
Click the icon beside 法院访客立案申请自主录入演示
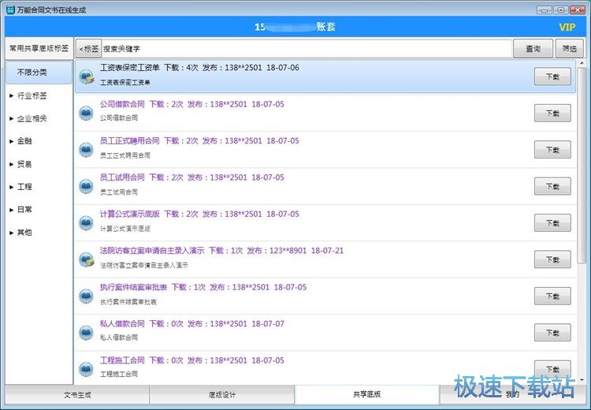tap(87, 259)
